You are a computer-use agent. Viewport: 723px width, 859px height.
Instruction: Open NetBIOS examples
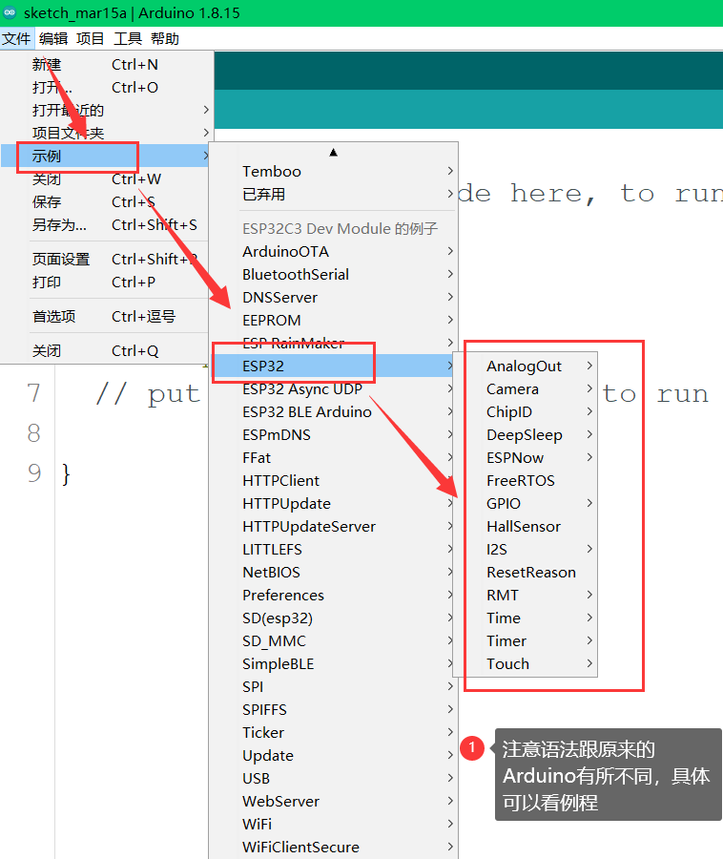point(333,573)
